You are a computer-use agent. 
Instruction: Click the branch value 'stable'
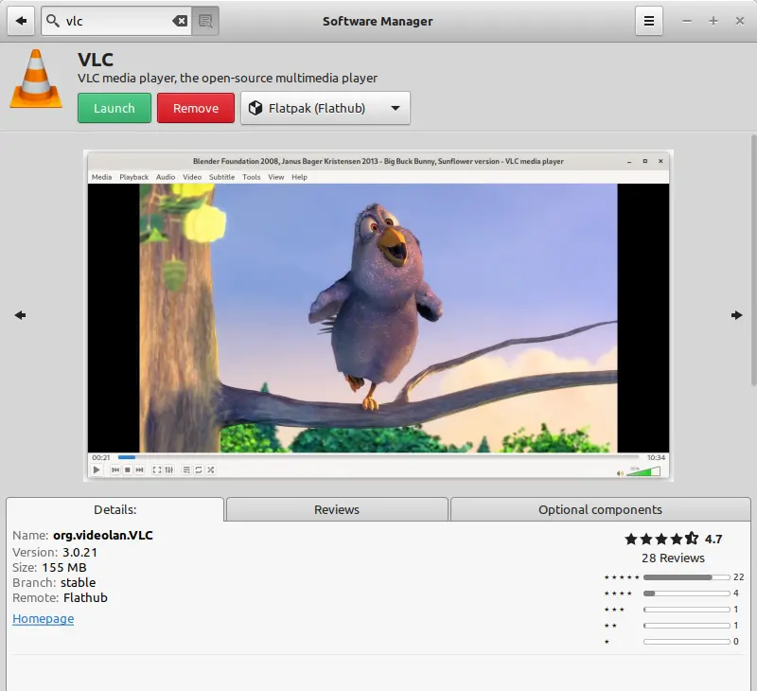[78, 582]
